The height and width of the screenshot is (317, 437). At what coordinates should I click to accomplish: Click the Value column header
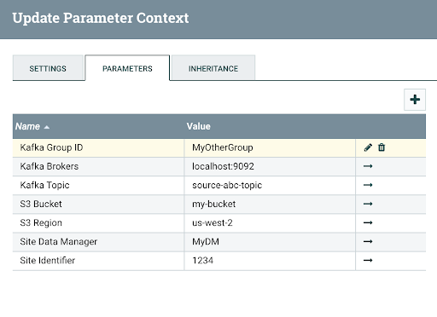click(x=270, y=126)
